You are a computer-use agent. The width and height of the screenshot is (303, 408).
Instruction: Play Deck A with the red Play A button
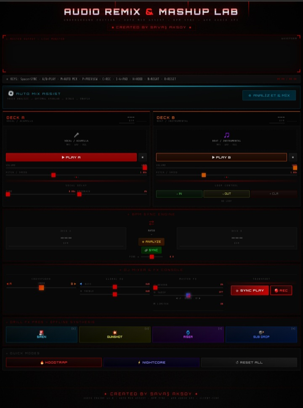71,157
